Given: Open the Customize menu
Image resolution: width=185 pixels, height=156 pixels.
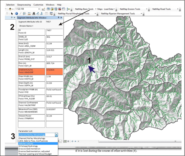Looking at the screenshot, I should tap(38, 5).
